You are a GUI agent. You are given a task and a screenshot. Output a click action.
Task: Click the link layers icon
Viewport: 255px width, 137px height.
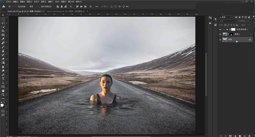coord(221,136)
